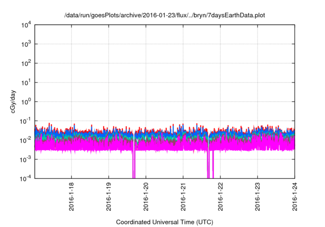Select the 2016-1-24 x-axis date label
The image size is (325, 227).
[x=295, y=197]
